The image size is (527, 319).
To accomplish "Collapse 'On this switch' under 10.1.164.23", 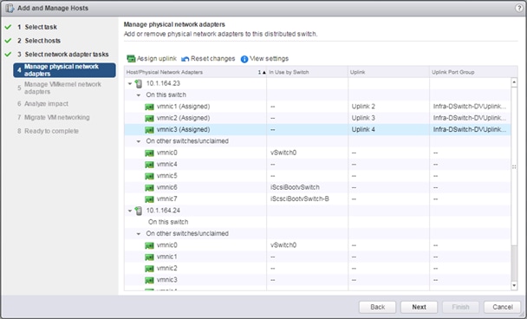I will [139, 95].
